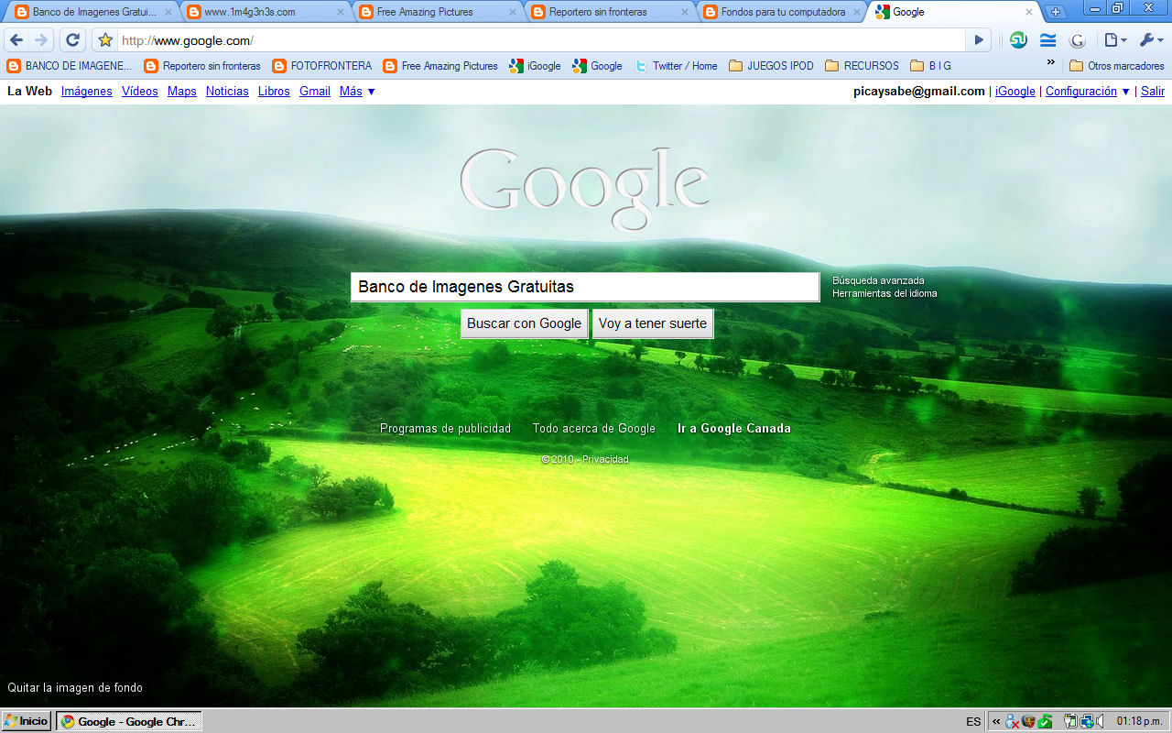Image resolution: width=1172 pixels, height=733 pixels.
Task: Open the Otros marcadores folder
Action: 1116,66
